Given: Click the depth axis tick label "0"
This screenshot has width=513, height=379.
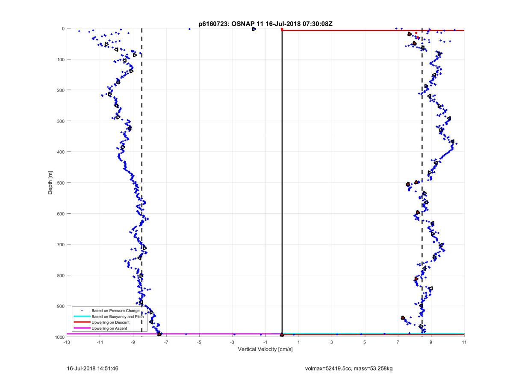Looking at the screenshot, I should (x=63, y=29).
